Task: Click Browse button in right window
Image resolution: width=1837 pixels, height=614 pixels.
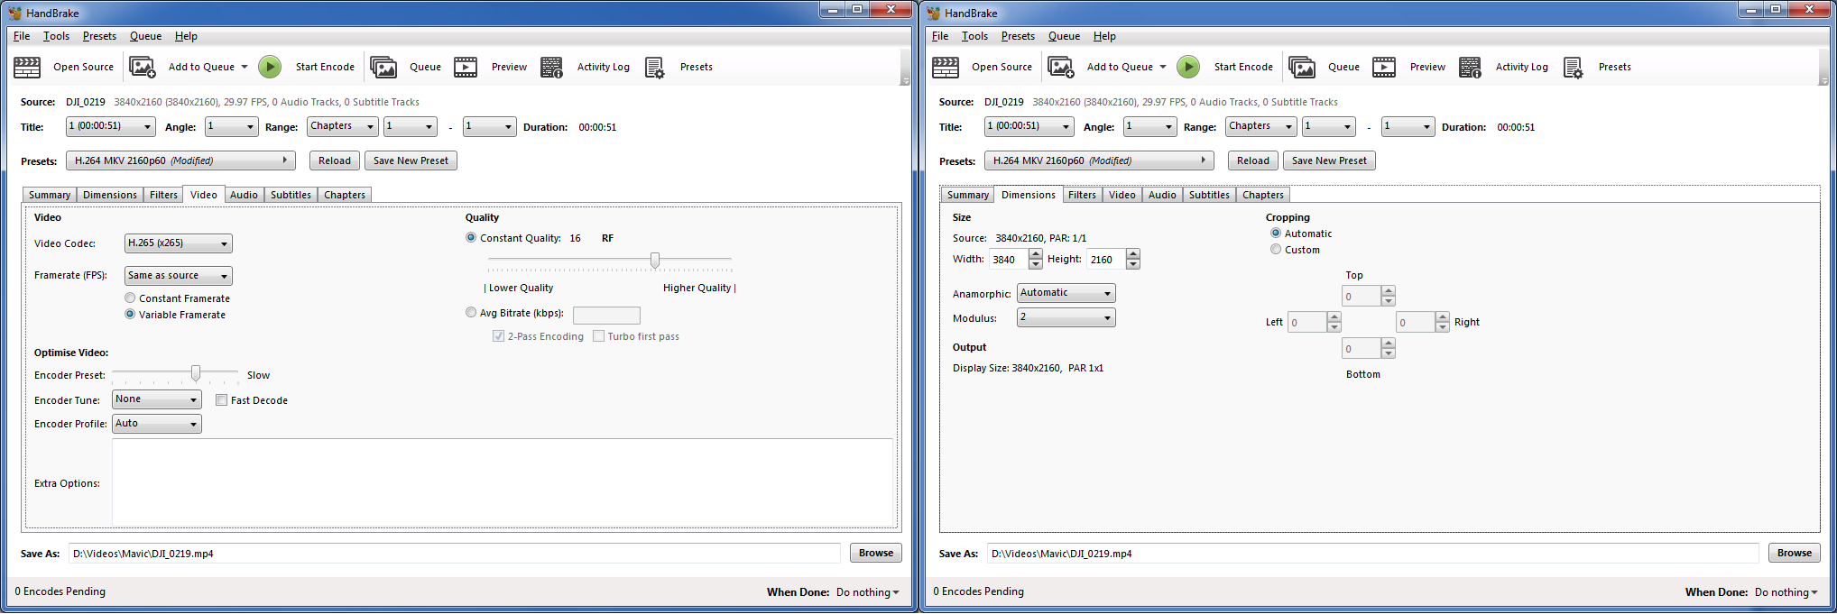Action: pyautogui.click(x=1795, y=554)
